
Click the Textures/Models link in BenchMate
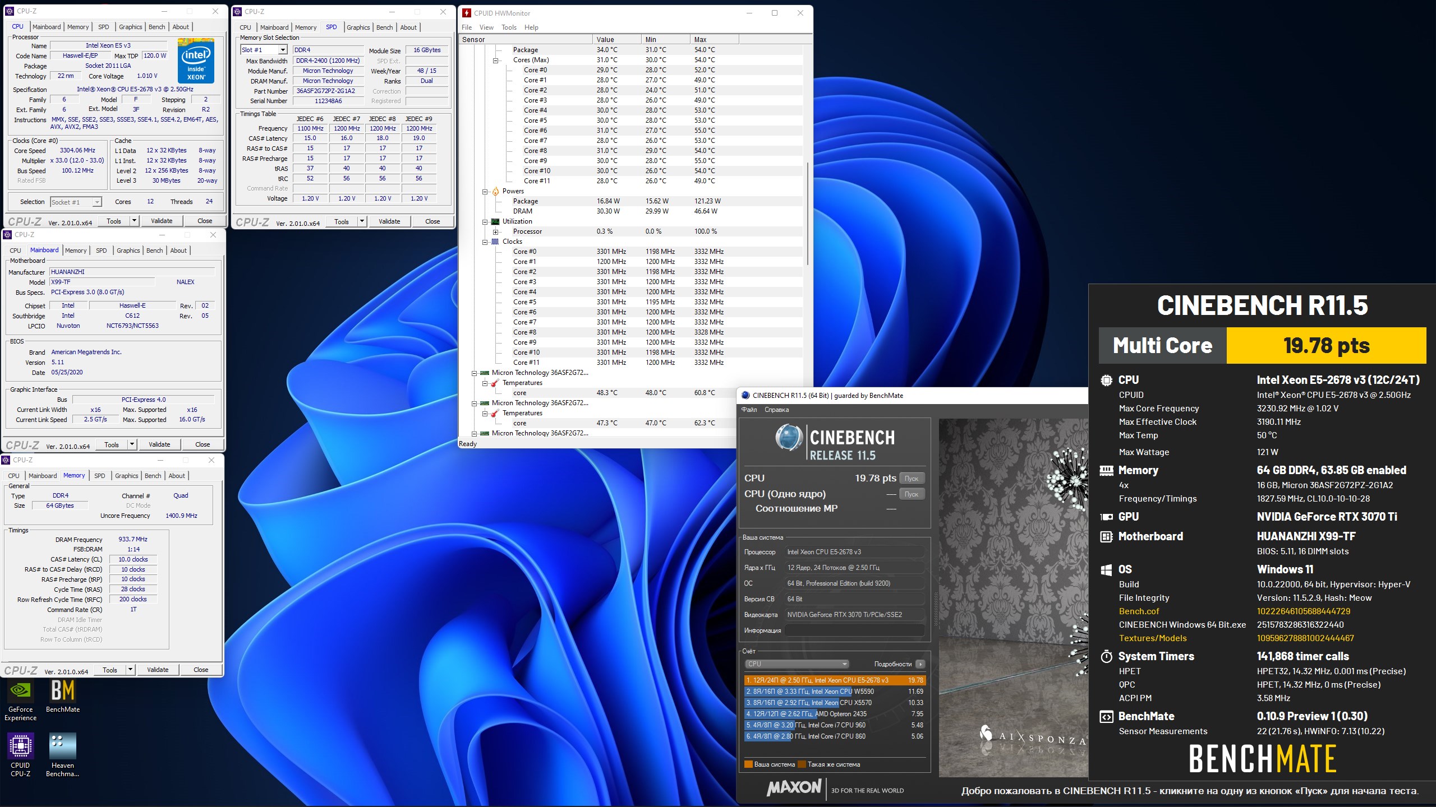click(1153, 638)
